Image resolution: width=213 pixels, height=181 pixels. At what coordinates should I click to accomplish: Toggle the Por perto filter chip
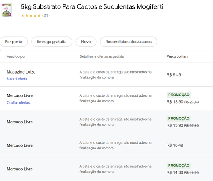pos(14,42)
